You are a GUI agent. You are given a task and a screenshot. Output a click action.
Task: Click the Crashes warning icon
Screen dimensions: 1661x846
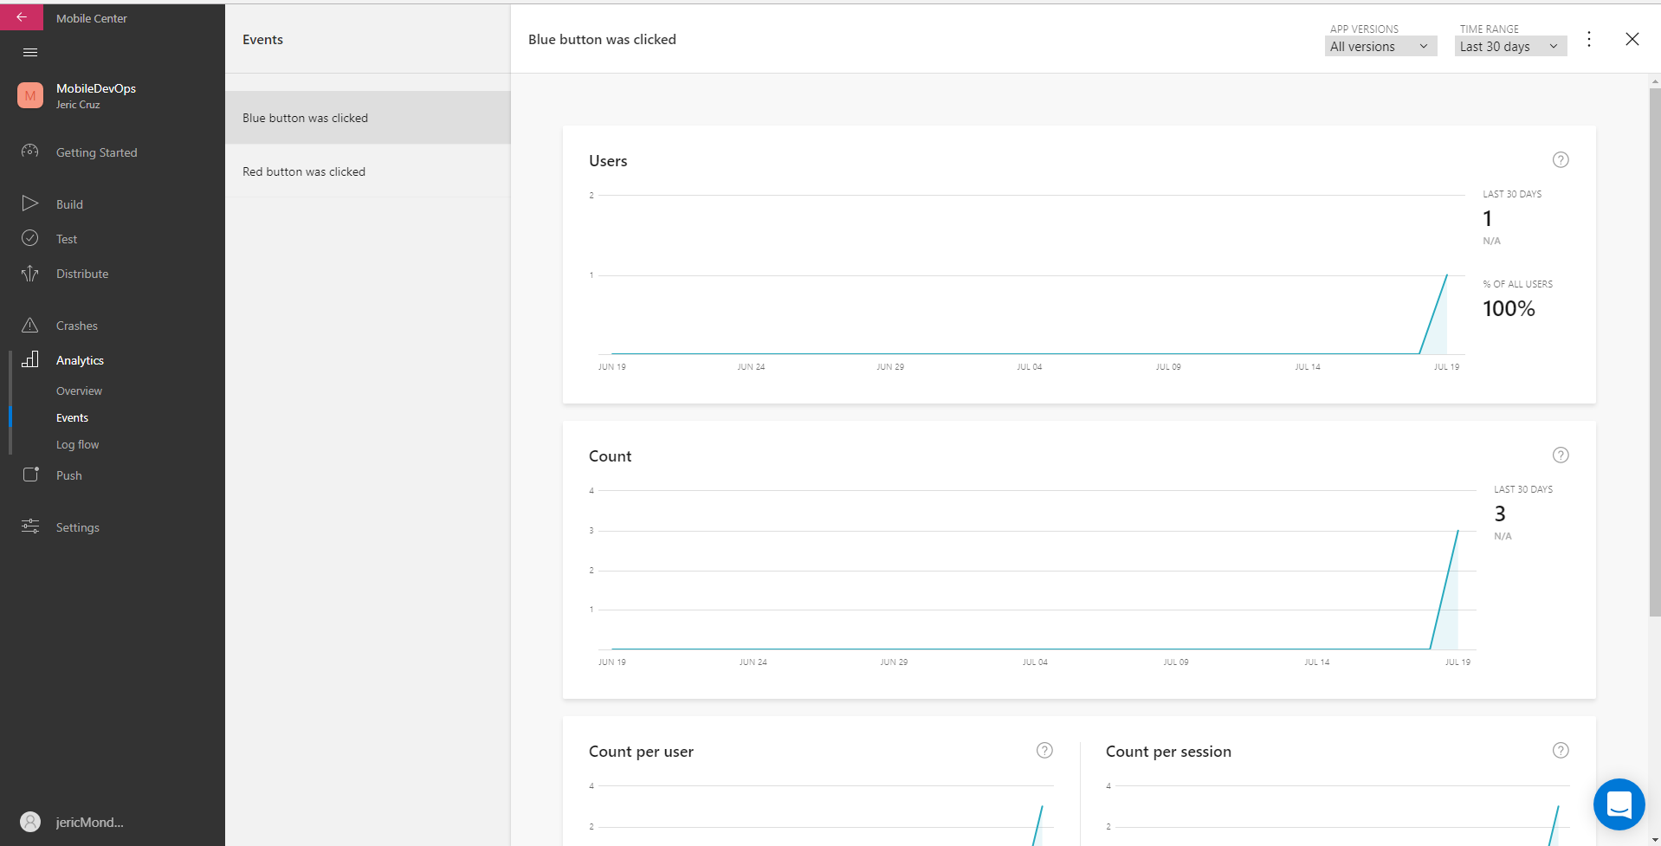30,325
